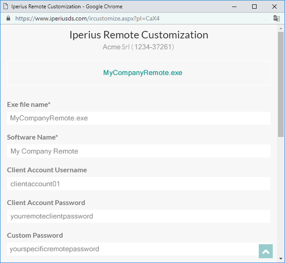Focus the Exe file name field

139,118
